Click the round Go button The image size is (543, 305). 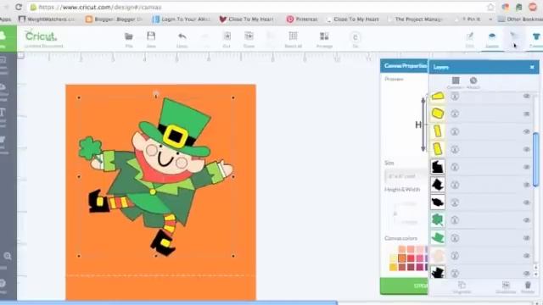[355, 37]
